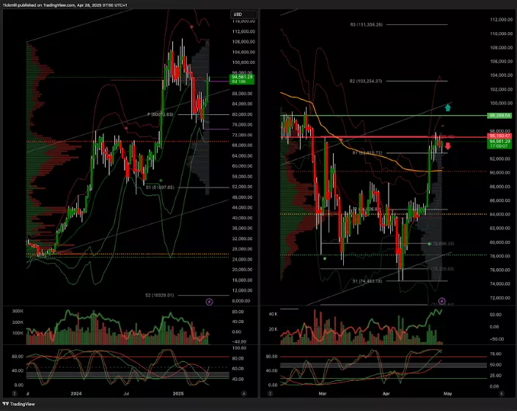517x411 pixels.
Task: Click right chart's bottom-left timezone icon
Action: (271, 393)
